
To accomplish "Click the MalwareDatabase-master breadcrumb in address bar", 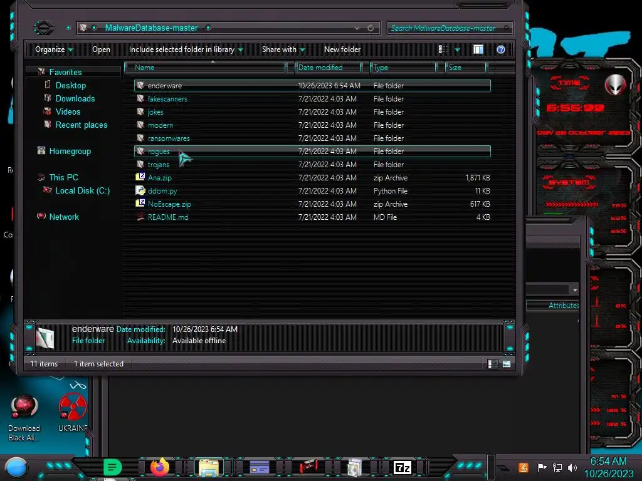I will (x=151, y=28).
